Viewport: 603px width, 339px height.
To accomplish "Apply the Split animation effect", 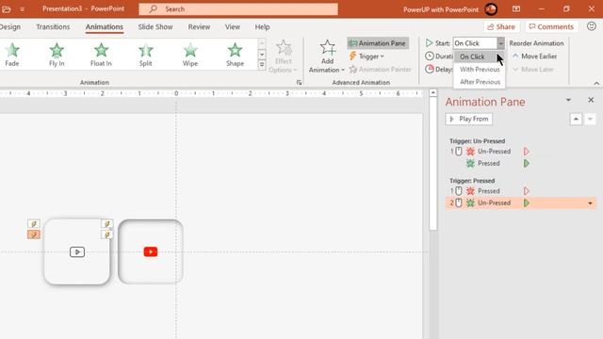I will point(145,55).
